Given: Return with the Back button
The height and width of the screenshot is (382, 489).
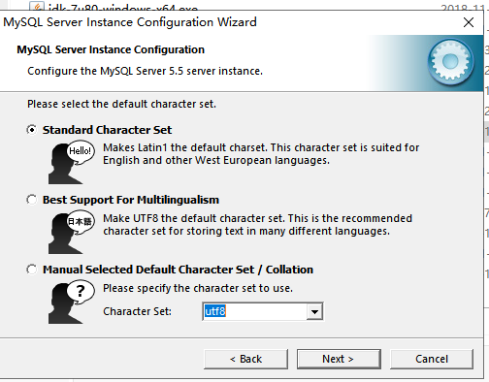Looking at the screenshot, I should [x=245, y=359].
